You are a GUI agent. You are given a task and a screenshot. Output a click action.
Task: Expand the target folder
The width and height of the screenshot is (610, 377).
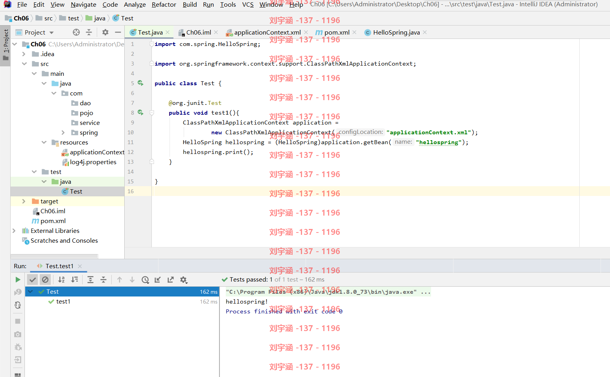point(24,201)
